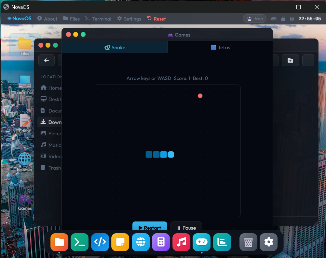Click the battery icon in the top bar
Screen dimensions: 326x258
(274, 19)
